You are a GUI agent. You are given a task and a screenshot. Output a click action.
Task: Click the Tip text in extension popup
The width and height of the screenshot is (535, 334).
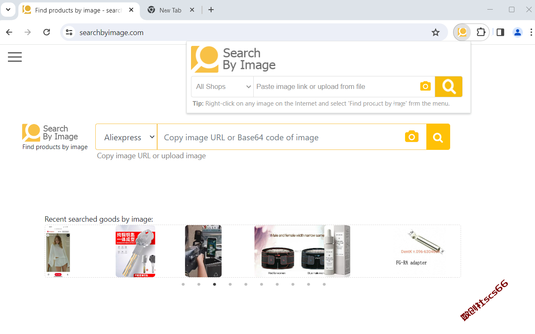click(x=321, y=104)
